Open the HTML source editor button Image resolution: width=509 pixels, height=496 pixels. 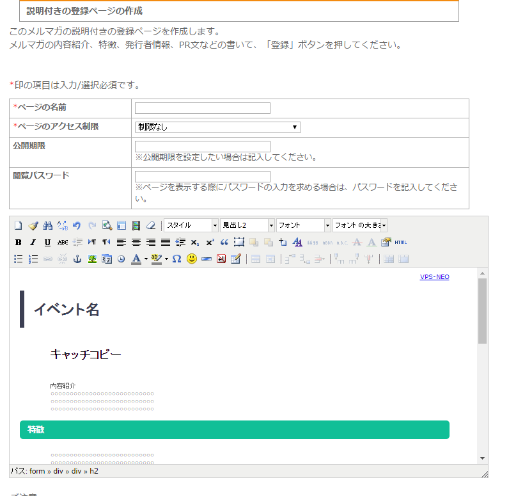[400, 243]
